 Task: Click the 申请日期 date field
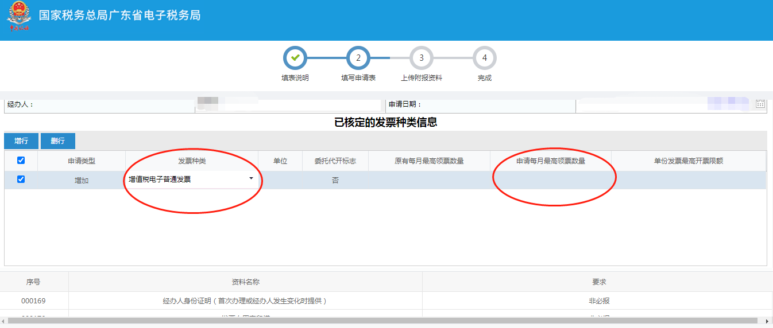[x=665, y=104]
